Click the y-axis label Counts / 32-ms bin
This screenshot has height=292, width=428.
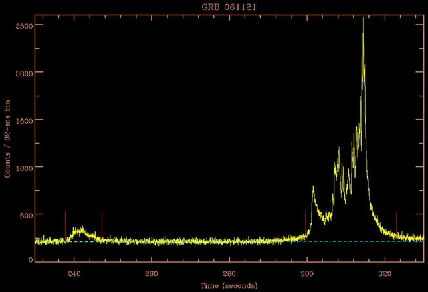[7, 139]
